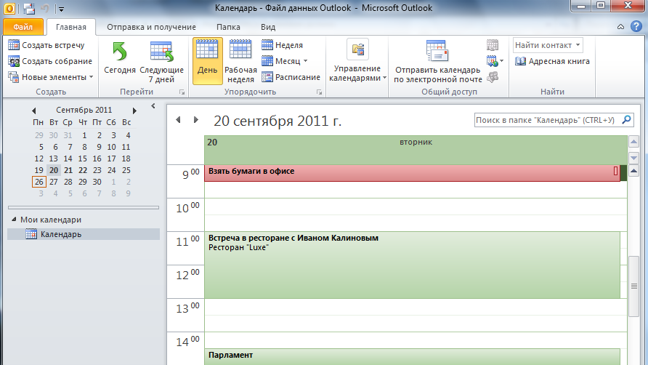This screenshot has width=648, height=365.
Task: Open the Вид ribbon tab
Action: 268,27
